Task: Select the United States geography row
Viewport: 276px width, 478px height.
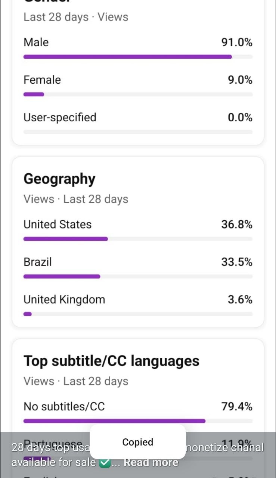Action: (x=138, y=224)
